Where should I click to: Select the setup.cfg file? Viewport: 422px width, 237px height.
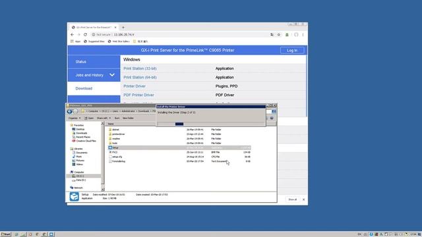click(x=117, y=157)
